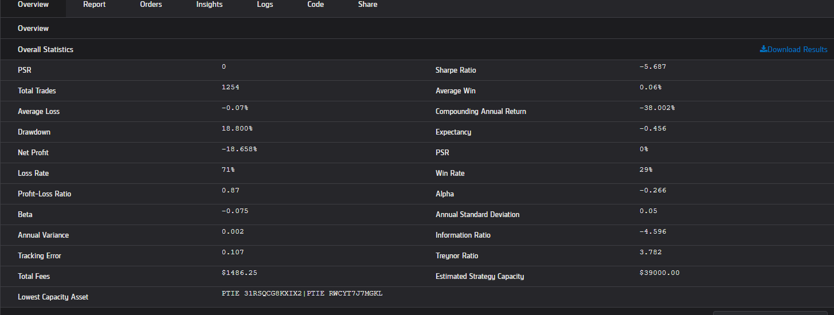The image size is (834, 315).
Task: Select the Sharpe Ratio value -5.687
Action: (x=653, y=66)
